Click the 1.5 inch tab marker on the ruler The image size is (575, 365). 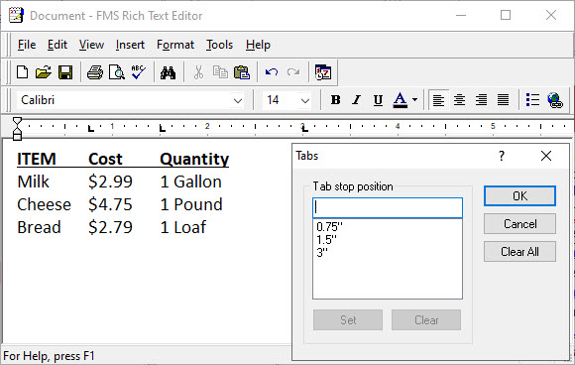tap(162, 128)
